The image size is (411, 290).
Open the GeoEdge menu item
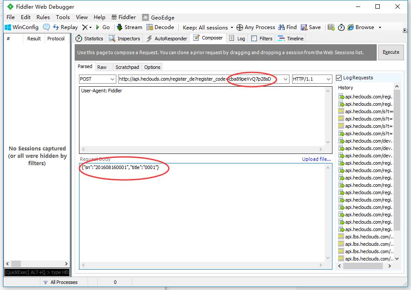[x=158, y=17]
